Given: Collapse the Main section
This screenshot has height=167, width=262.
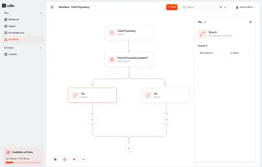Looking at the screenshot, I should (41, 13).
